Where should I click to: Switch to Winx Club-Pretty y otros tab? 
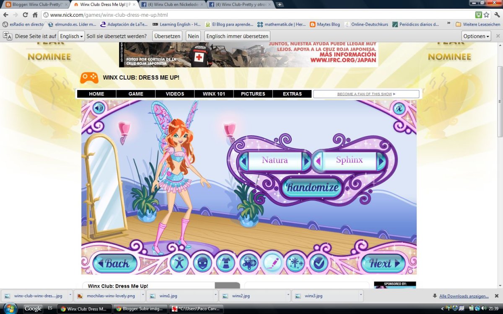240,5
